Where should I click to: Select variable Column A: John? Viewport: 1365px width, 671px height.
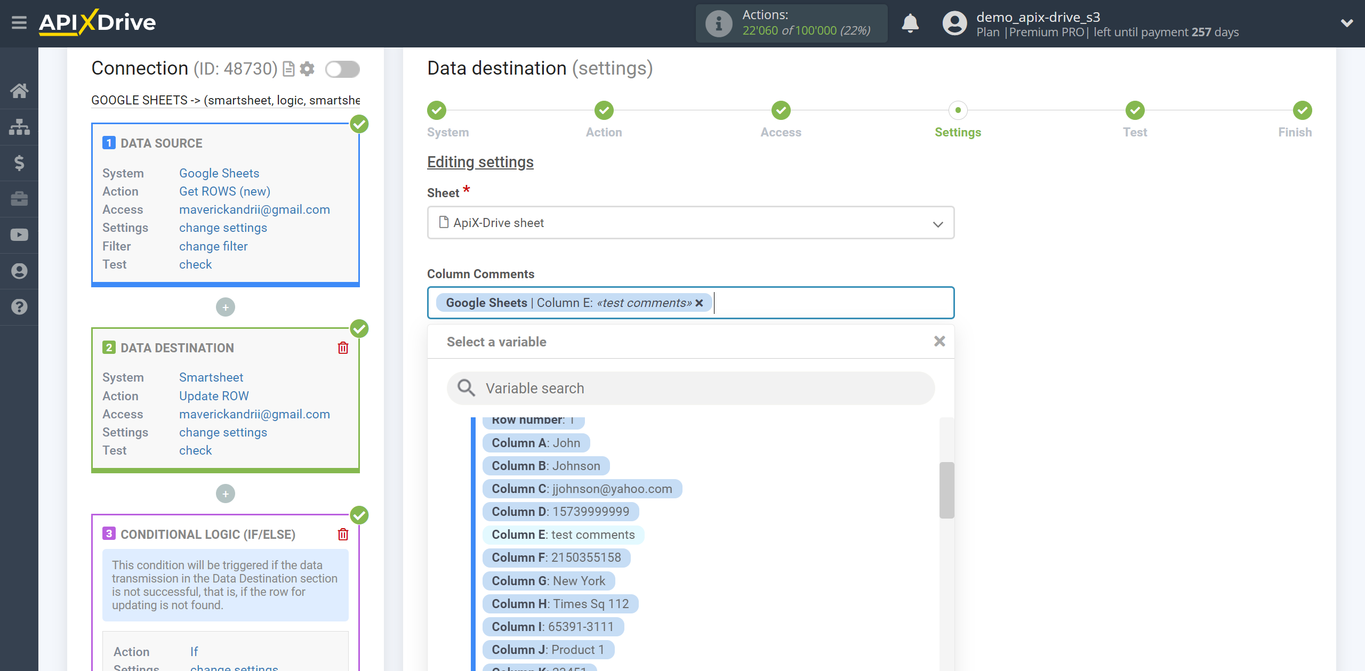pyautogui.click(x=536, y=443)
